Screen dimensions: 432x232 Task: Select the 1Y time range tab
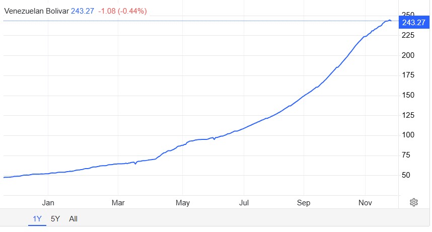(x=37, y=219)
